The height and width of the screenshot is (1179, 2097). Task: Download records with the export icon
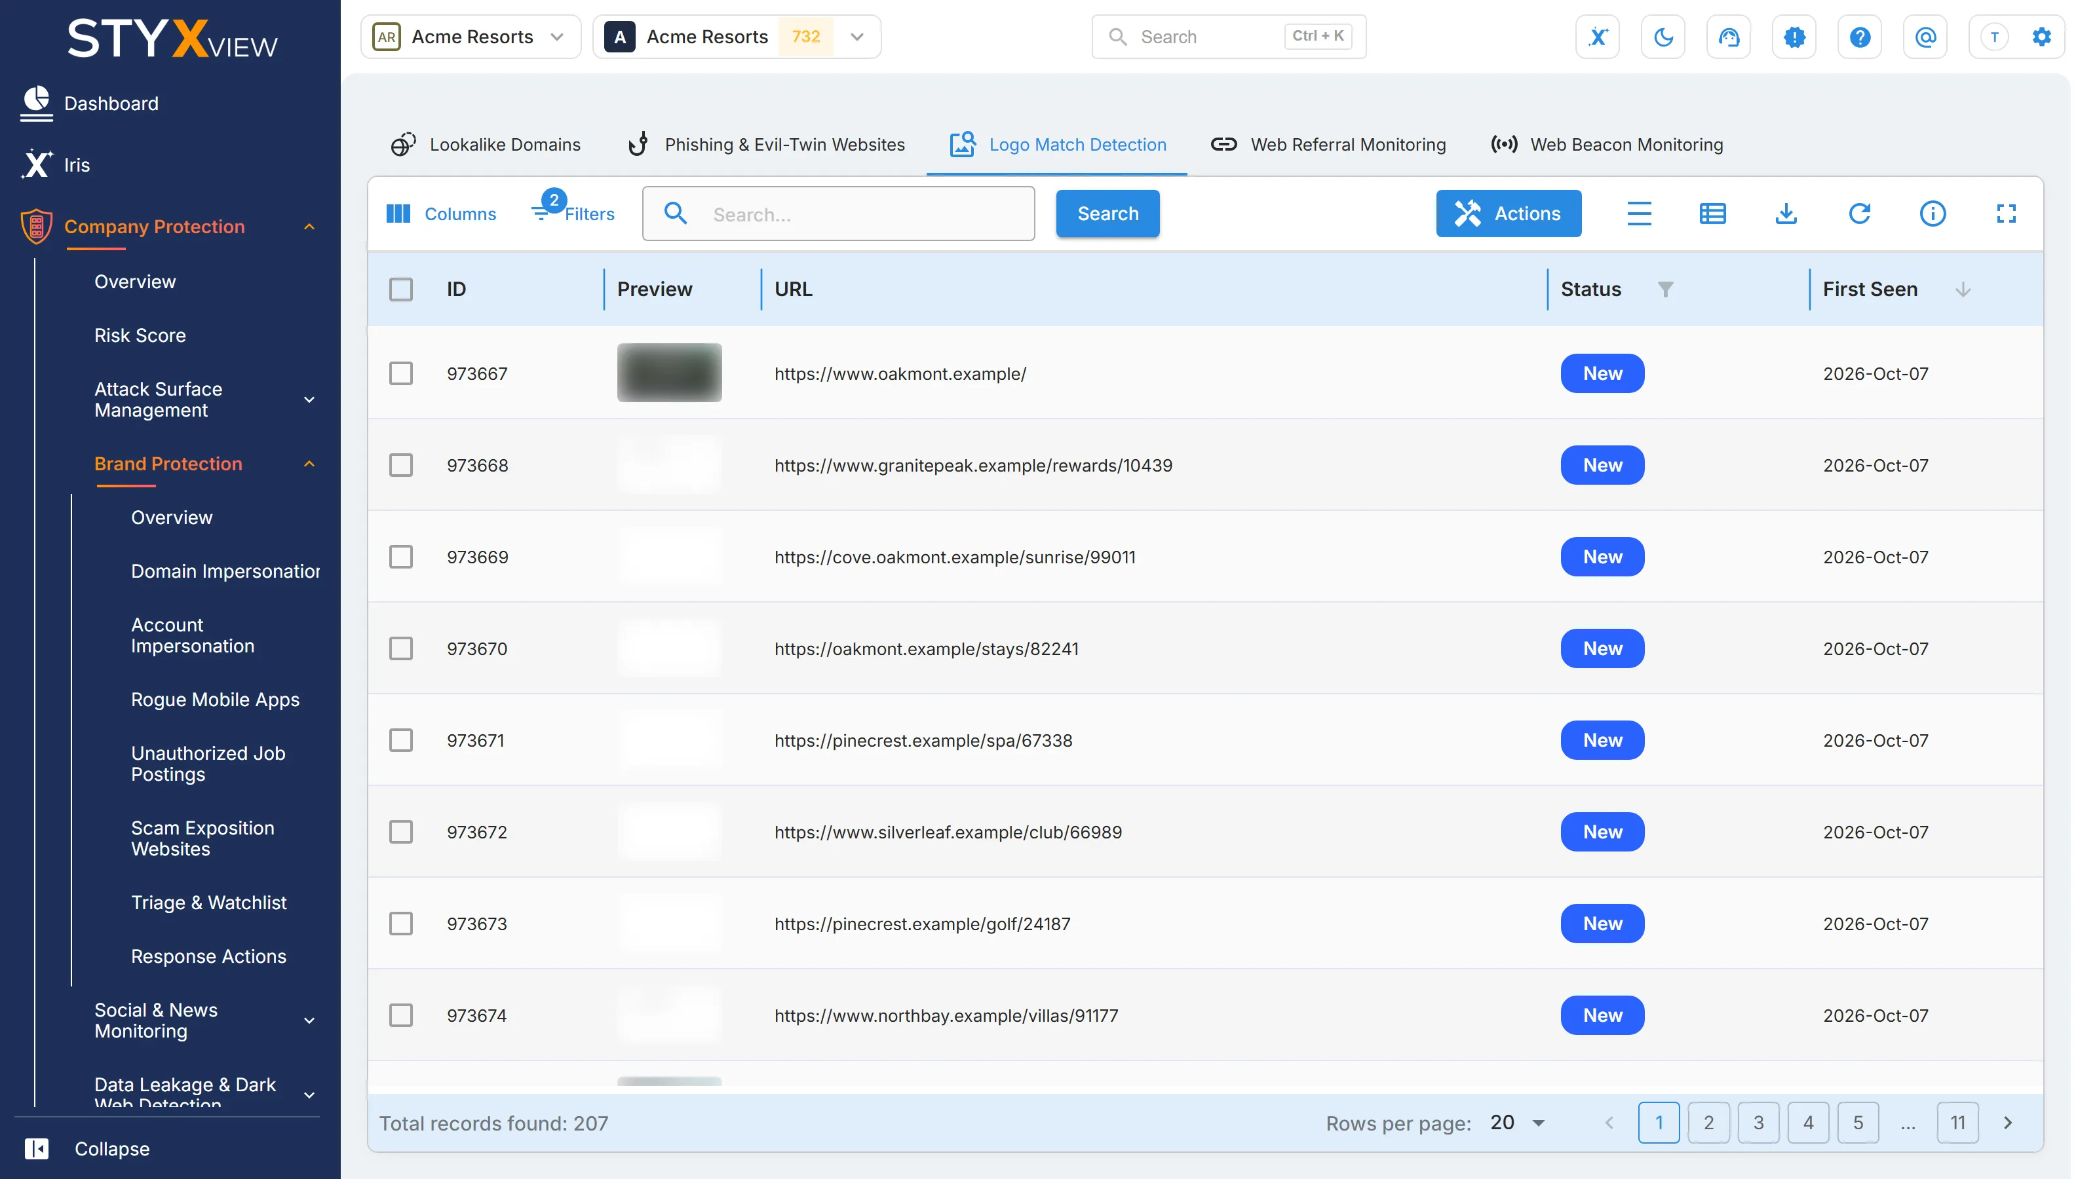click(x=1786, y=214)
